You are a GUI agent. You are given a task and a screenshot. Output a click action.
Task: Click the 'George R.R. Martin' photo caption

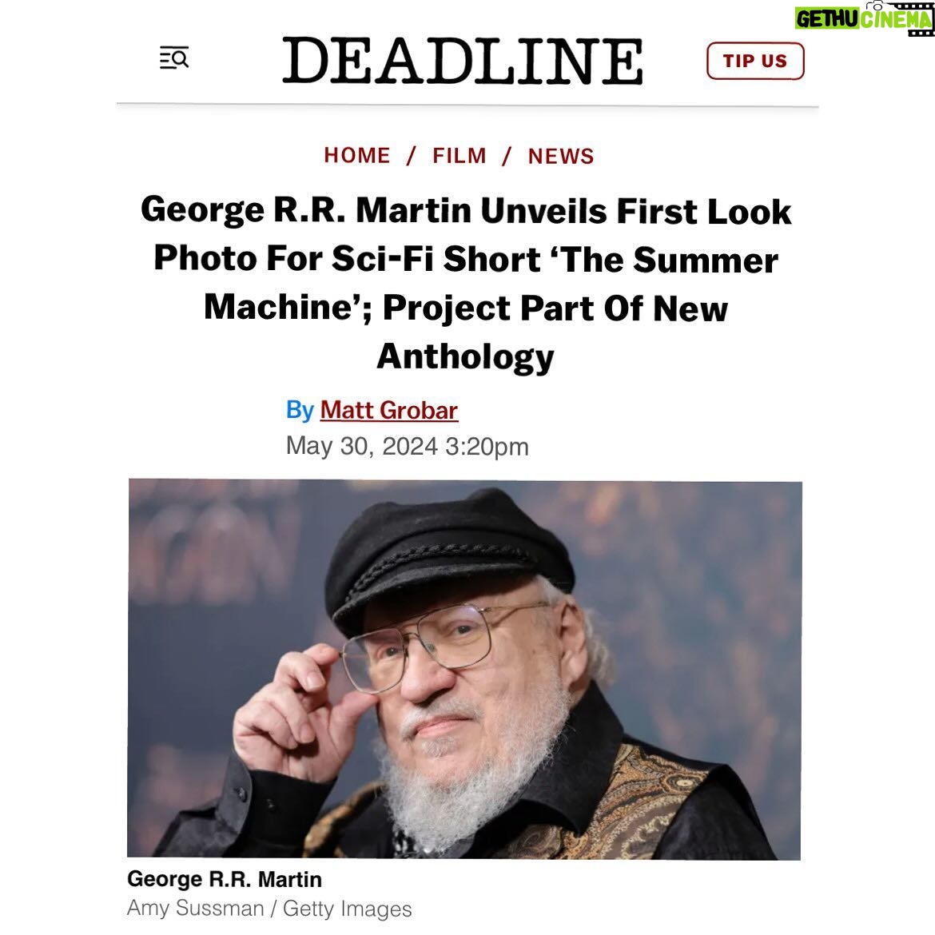coord(225,879)
